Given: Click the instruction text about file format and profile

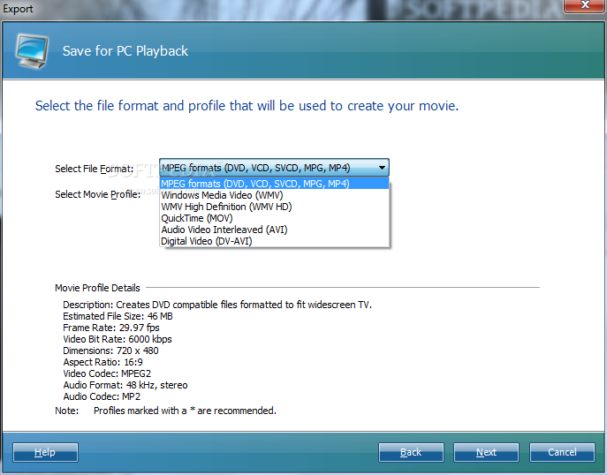Looking at the screenshot, I should 247,106.
